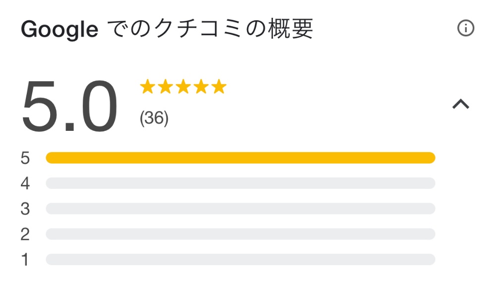This screenshot has height=285, width=496.
Task: Click the middle third yellow star
Action: pyautogui.click(x=183, y=87)
